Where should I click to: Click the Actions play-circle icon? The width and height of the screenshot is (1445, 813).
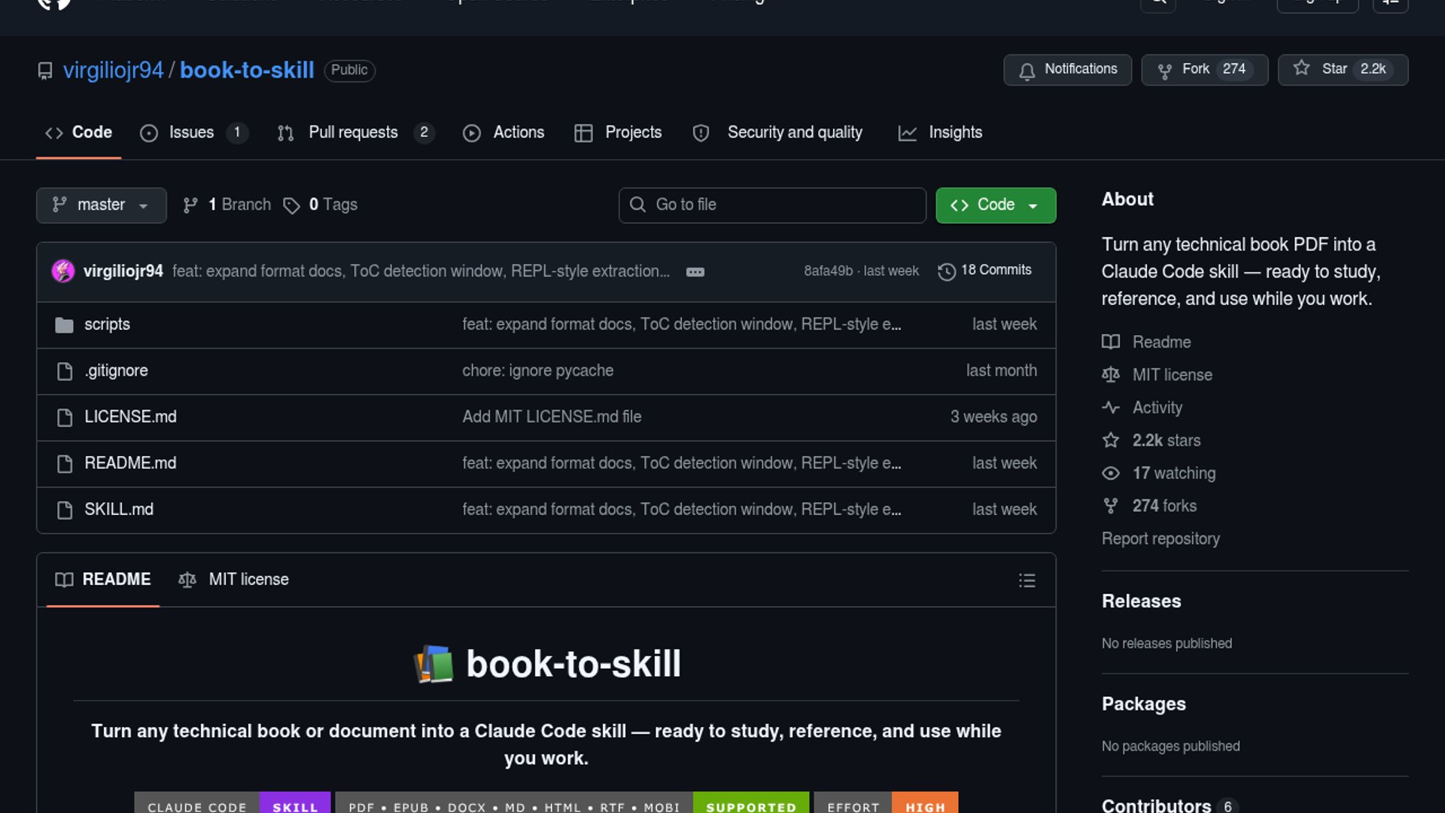click(x=472, y=133)
